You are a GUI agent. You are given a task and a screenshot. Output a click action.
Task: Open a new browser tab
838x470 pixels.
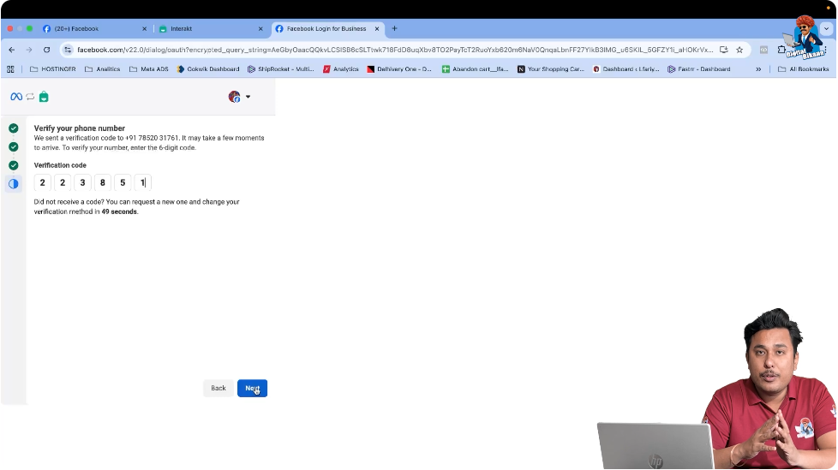[394, 29]
